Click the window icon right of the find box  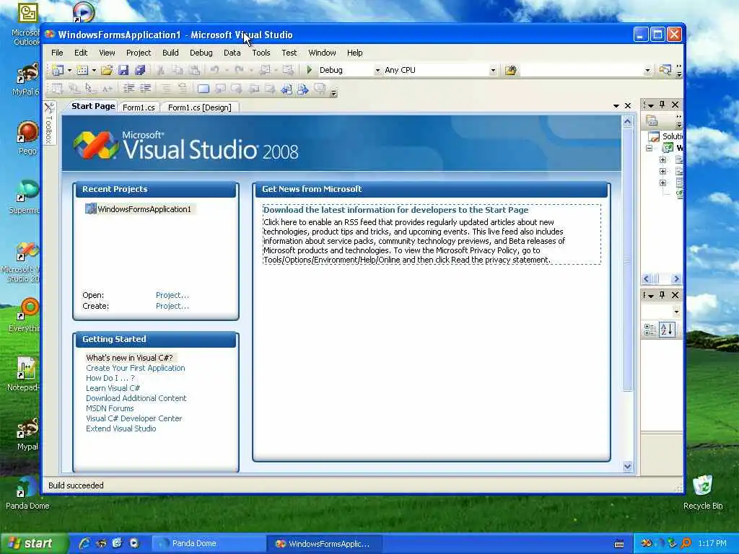coord(665,70)
